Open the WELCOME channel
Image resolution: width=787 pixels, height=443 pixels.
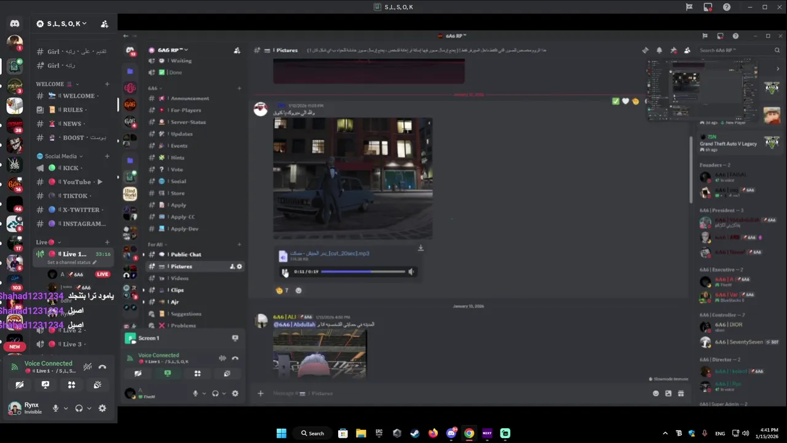click(x=73, y=96)
